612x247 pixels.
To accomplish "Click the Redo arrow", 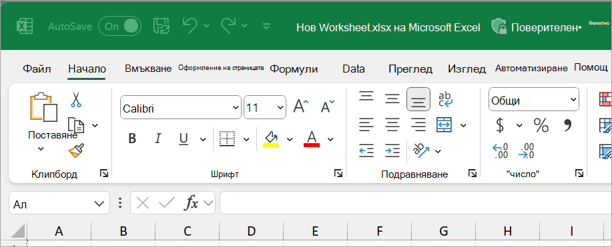I will click(x=229, y=26).
